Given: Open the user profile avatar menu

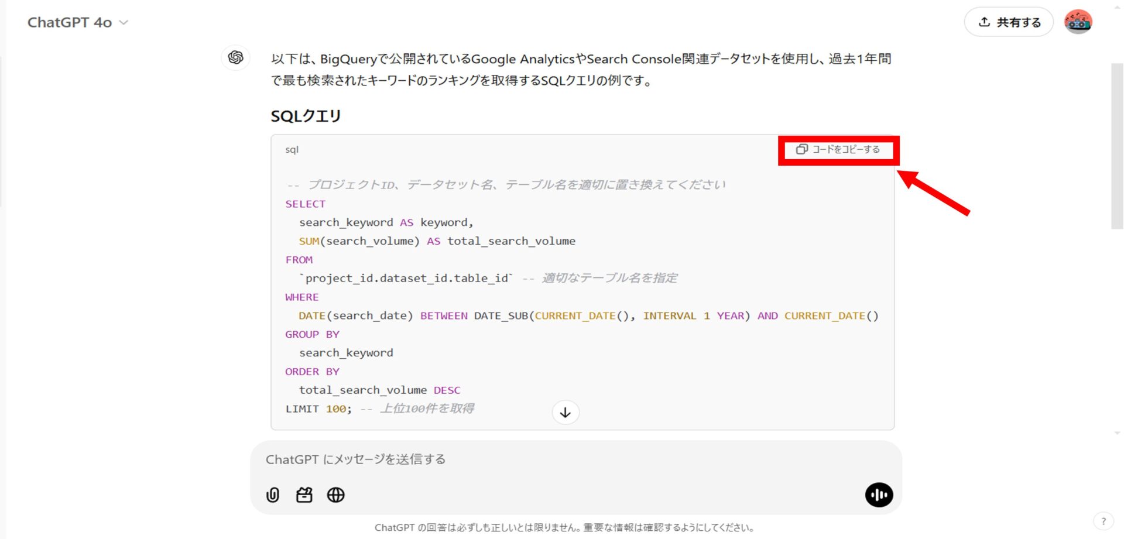Looking at the screenshot, I should [1078, 22].
